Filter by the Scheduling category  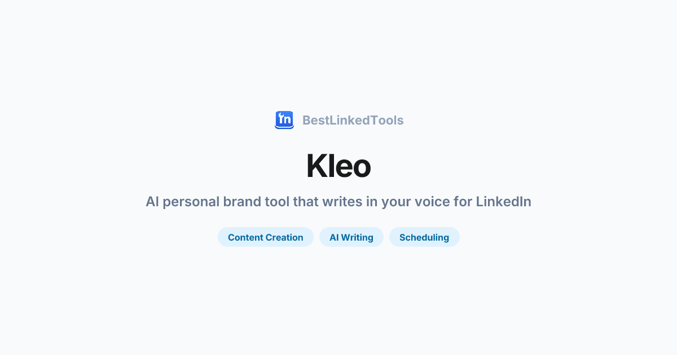424,237
